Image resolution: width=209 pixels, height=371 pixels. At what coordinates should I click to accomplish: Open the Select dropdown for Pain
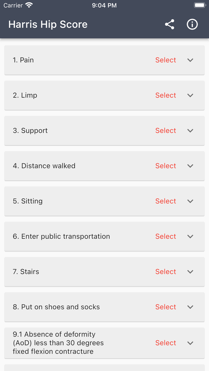coord(165,60)
